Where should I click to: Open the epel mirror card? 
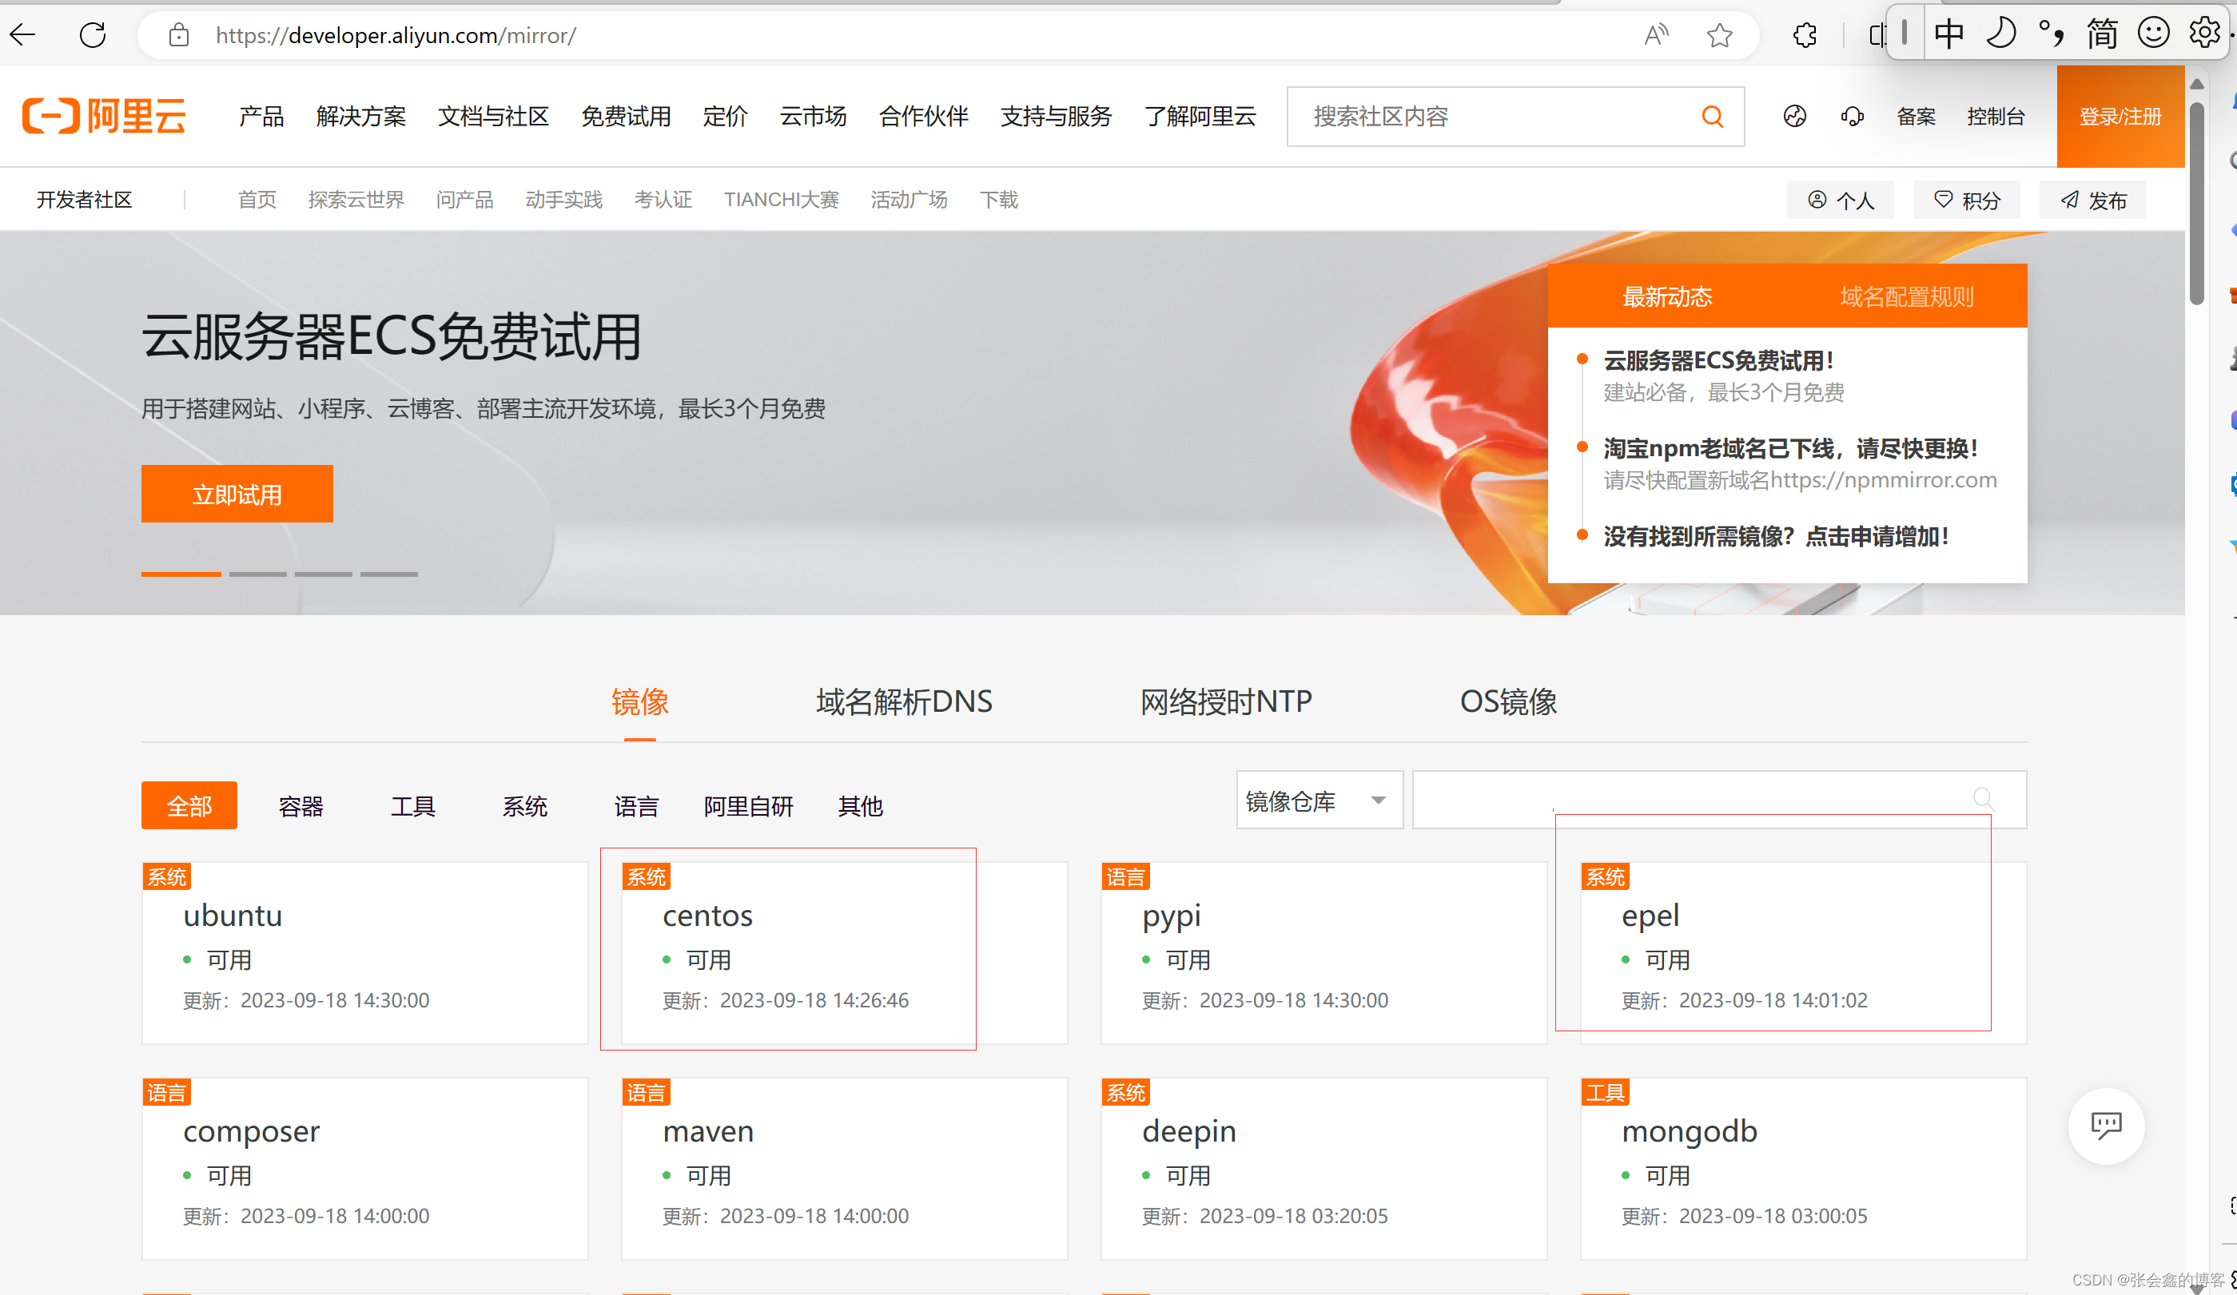point(1803,952)
